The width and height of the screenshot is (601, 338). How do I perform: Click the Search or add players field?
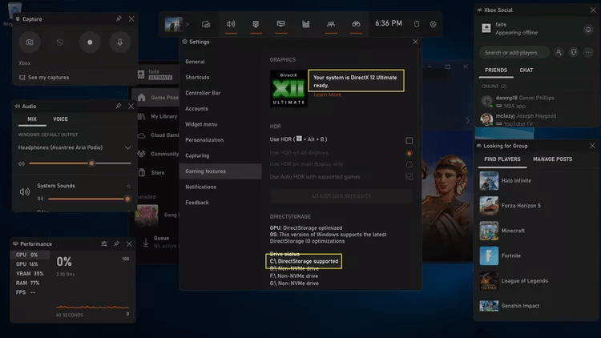pos(514,53)
